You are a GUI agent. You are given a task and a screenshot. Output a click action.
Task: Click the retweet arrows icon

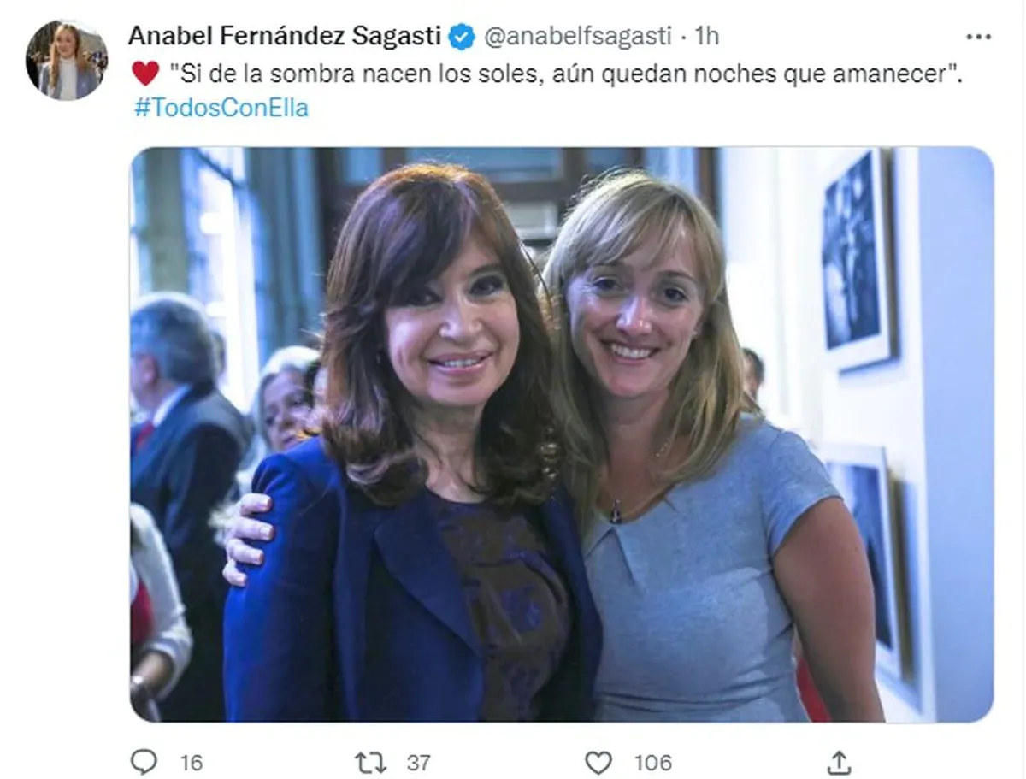[370, 761]
